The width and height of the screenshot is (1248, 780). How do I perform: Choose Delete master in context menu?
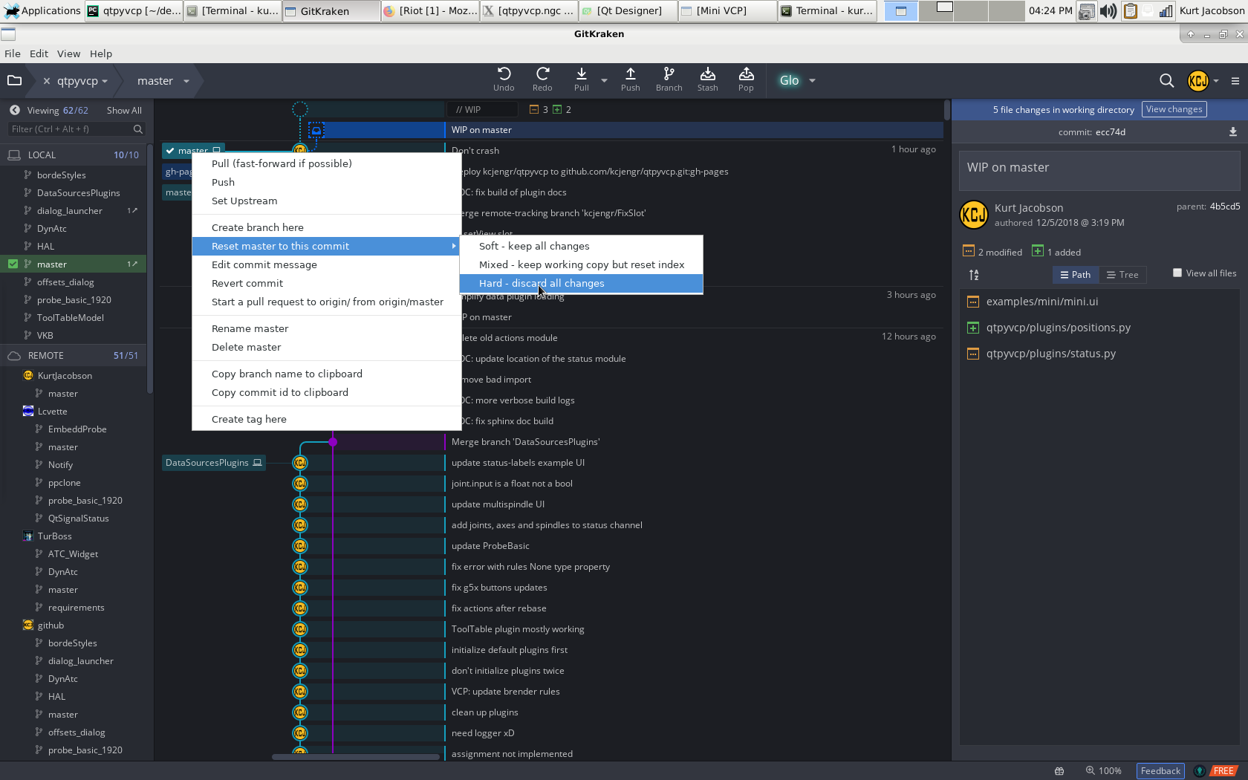click(326, 347)
